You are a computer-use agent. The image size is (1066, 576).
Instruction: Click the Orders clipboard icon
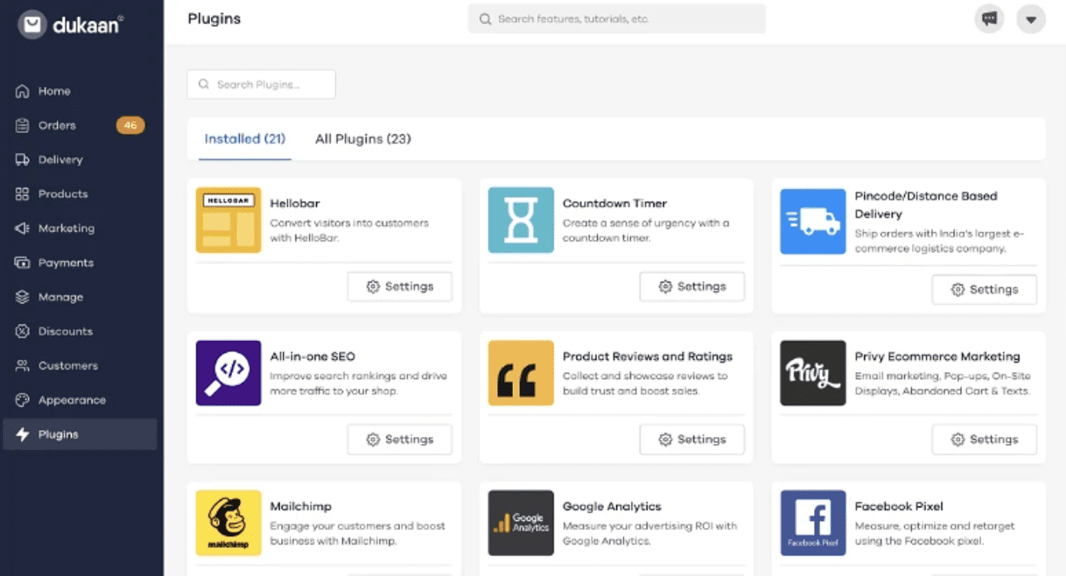click(x=22, y=125)
